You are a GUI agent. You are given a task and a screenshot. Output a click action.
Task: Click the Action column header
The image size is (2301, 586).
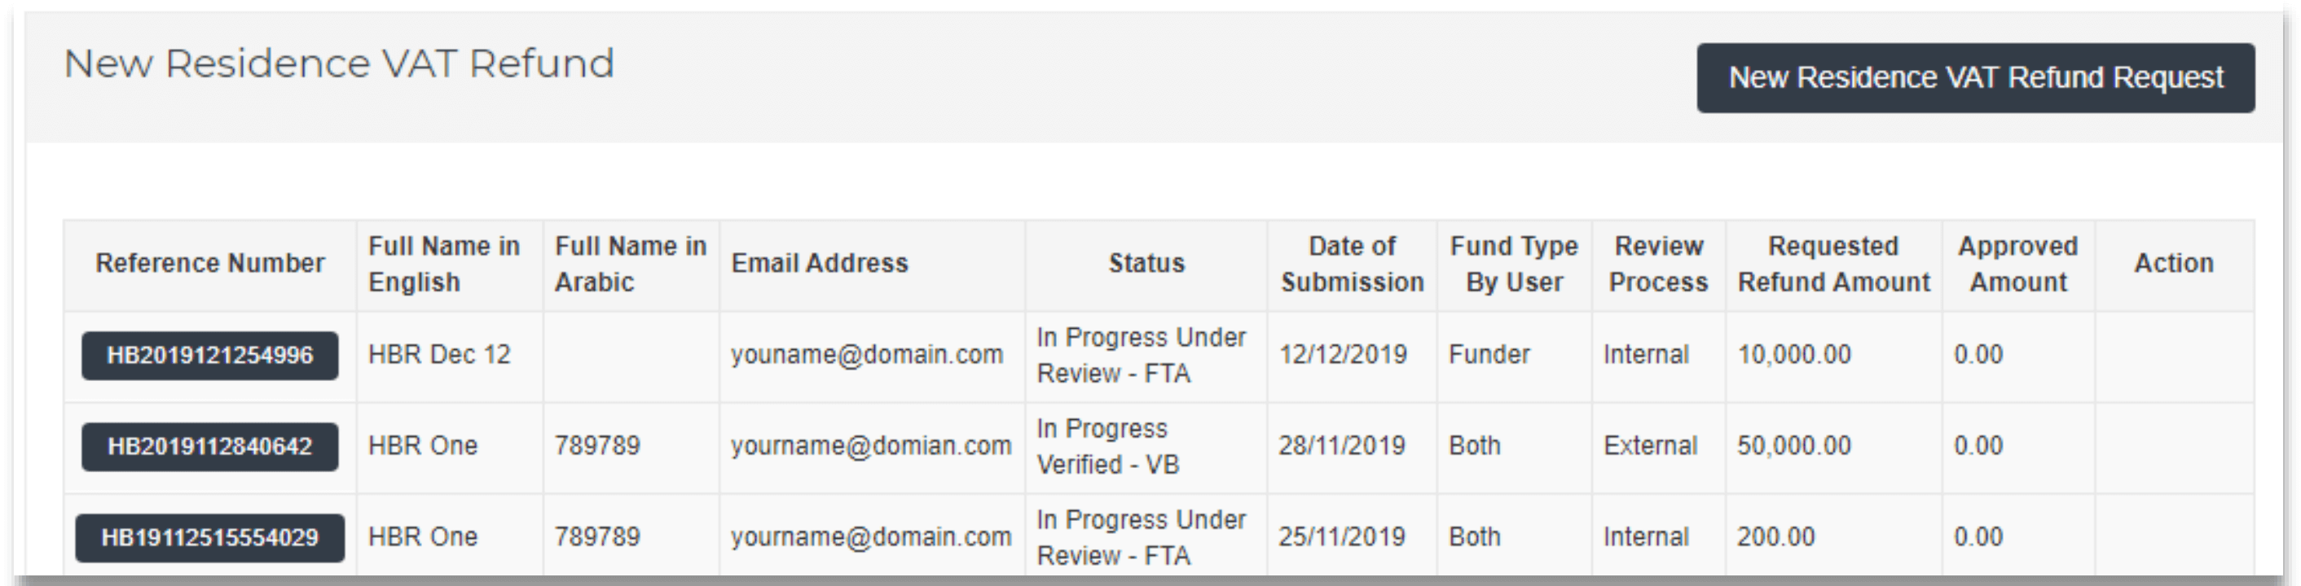coord(2173,263)
